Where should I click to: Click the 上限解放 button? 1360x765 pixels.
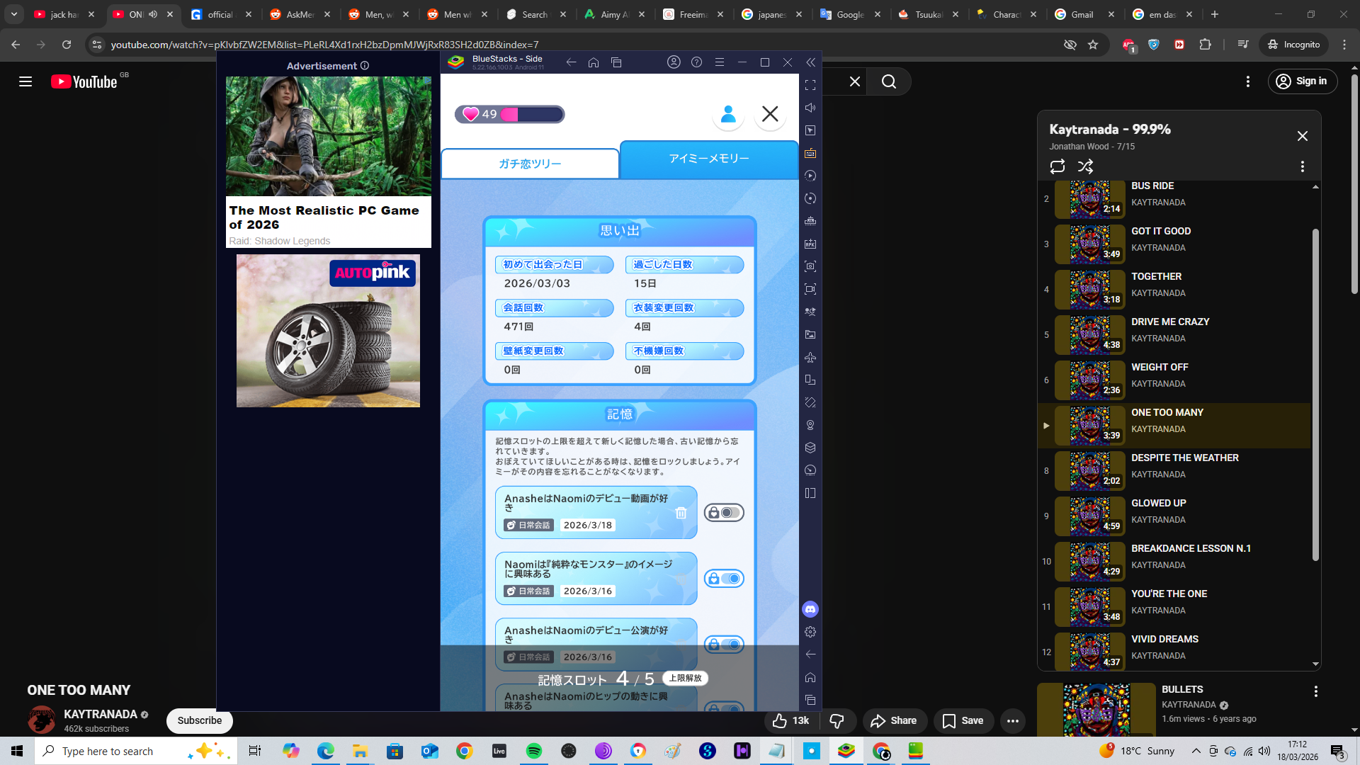pos(685,678)
